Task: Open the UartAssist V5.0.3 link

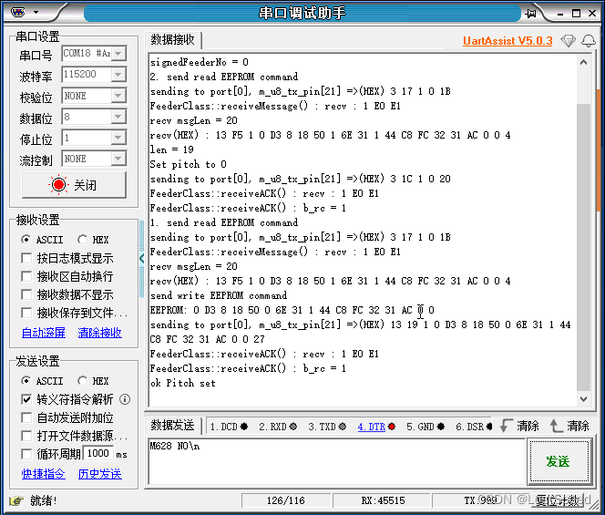Action: click(x=508, y=40)
